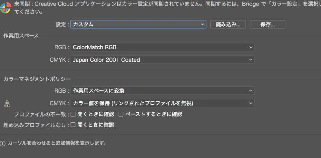Open the working space RGB ColorMatch RGB dropdown

tap(162, 47)
